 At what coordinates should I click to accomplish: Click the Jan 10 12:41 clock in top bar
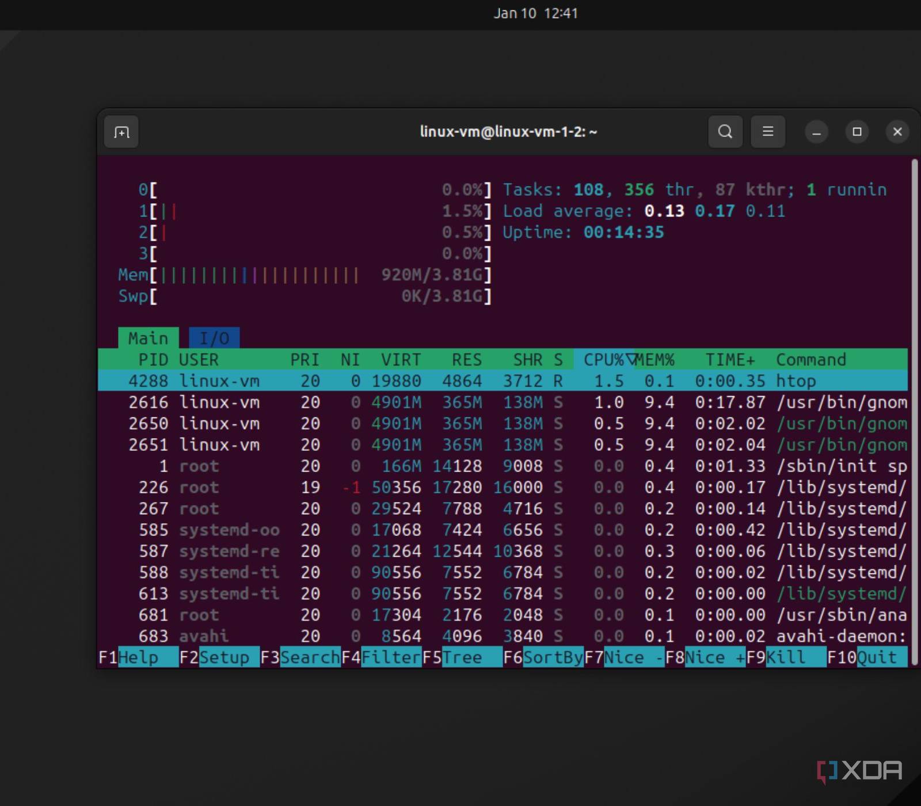[x=535, y=13]
